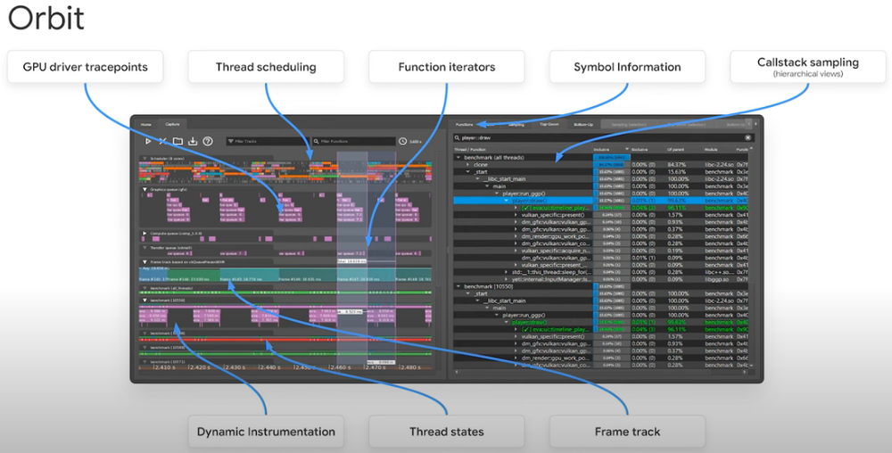Open the Sampling (selection) tab
Screen dimensions: 892x453
click(629, 125)
